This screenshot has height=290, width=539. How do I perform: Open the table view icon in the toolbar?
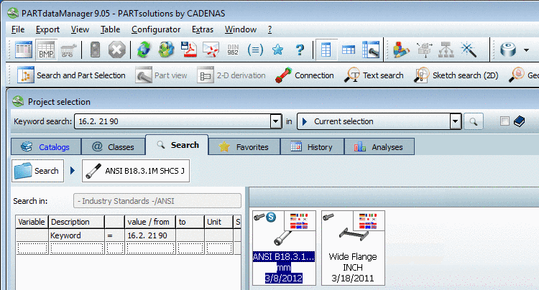tap(24, 50)
